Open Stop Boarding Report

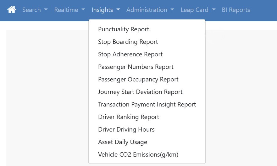pos(128,42)
